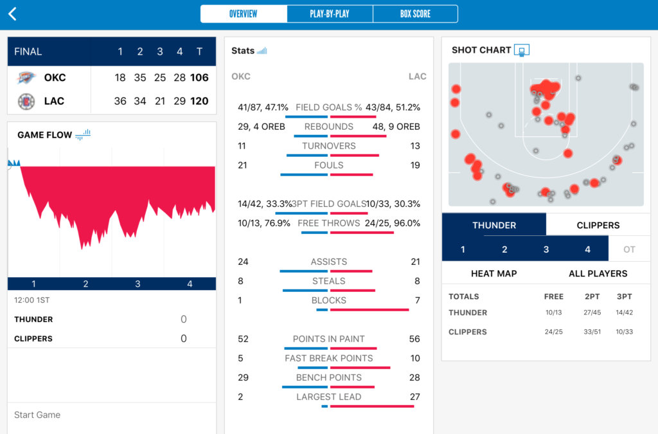The width and height of the screenshot is (658, 434).
Task: Tap the LA Clippers team logo
Action: click(26, 102)
